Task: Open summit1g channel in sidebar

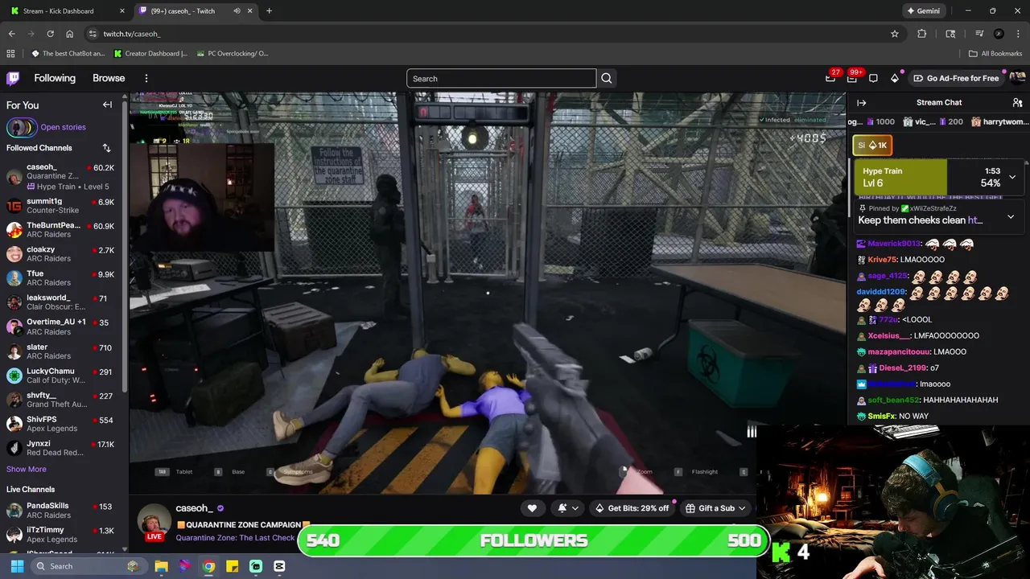Action: (x=62, y=206)
